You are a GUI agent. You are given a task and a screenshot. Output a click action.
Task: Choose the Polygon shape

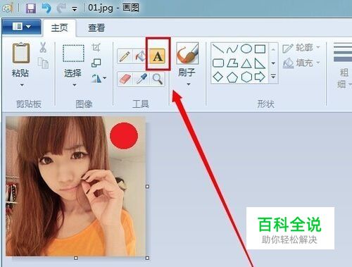click(x=232, y=63)
